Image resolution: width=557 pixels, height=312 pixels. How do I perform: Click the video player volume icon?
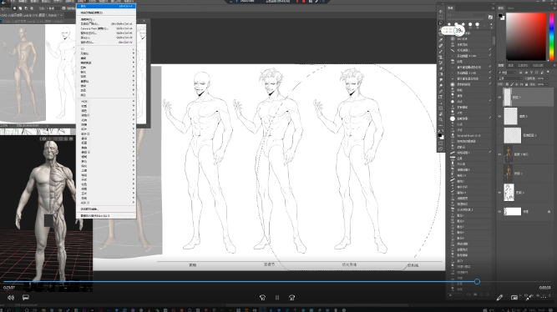pos(11,298)
